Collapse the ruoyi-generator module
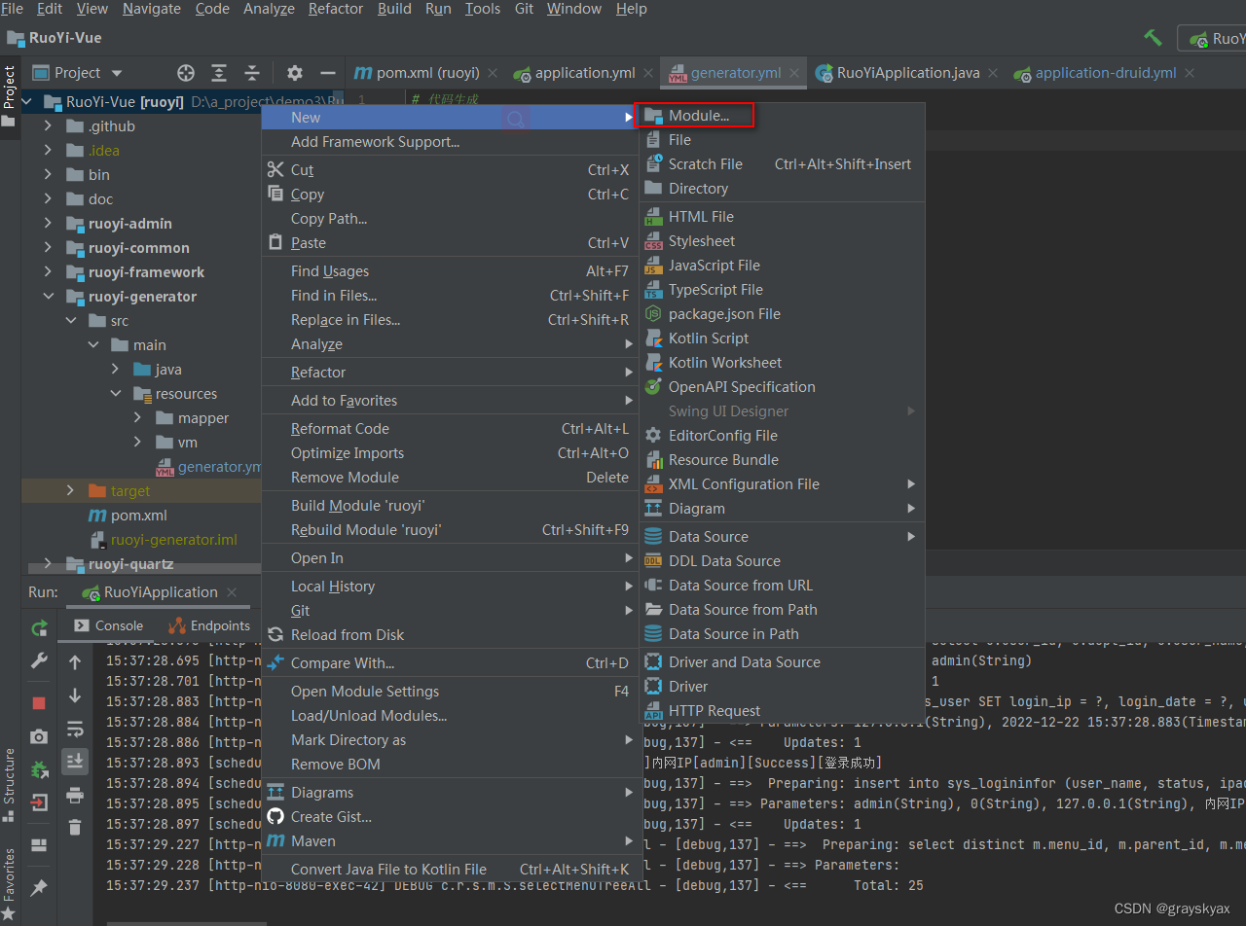1246x926 pixels. pyautogui.click(x=49, y=297)
